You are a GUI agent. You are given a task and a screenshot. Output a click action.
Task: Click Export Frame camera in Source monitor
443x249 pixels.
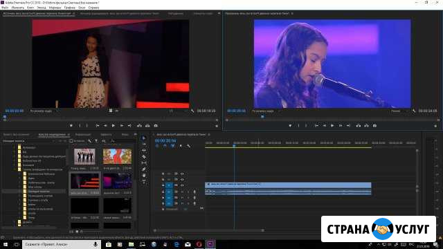click(x=156, y=126)
